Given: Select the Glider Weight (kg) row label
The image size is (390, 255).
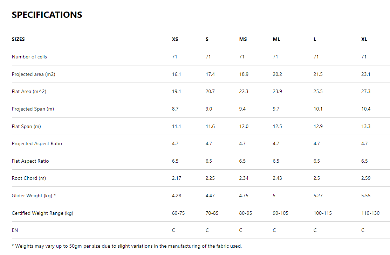Looking at the screenshot, I should [34, 196].
